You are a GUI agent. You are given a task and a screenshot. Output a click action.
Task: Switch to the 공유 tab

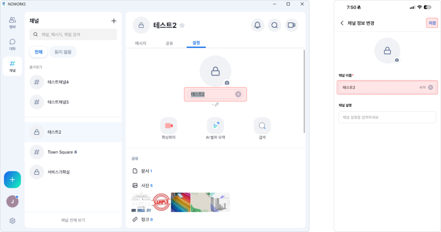169,43
